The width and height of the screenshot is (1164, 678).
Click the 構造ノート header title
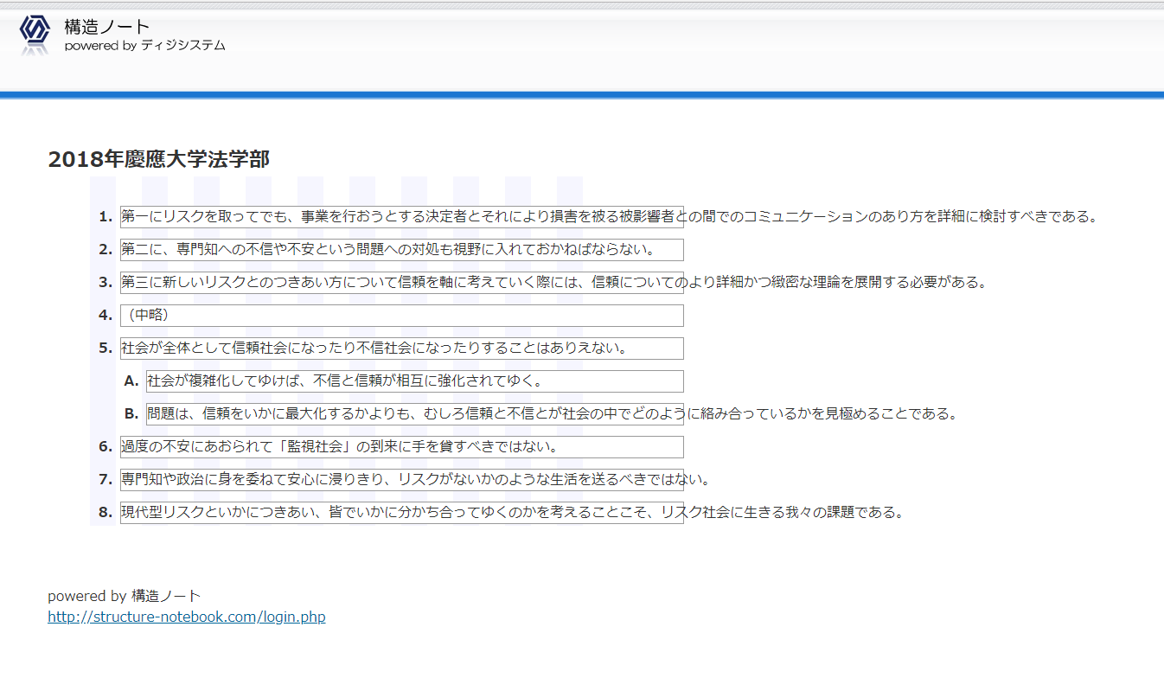point(106,27)
